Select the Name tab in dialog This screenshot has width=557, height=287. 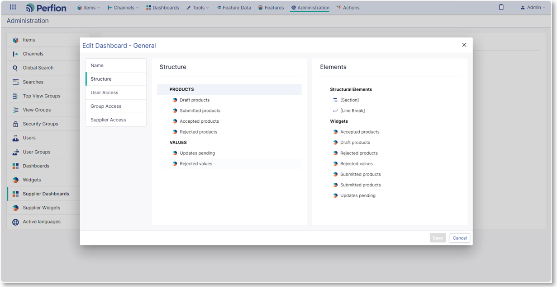coord(116,65)
